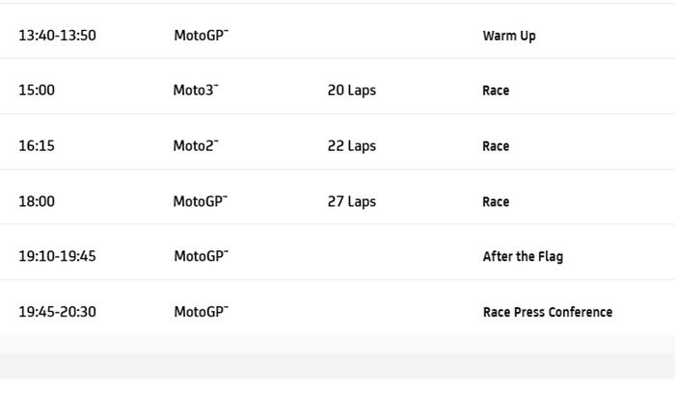This screenshot has height=408, width=675.
Task: Click the 19:45-20:30 time slot
Action: tap(57, 312)
